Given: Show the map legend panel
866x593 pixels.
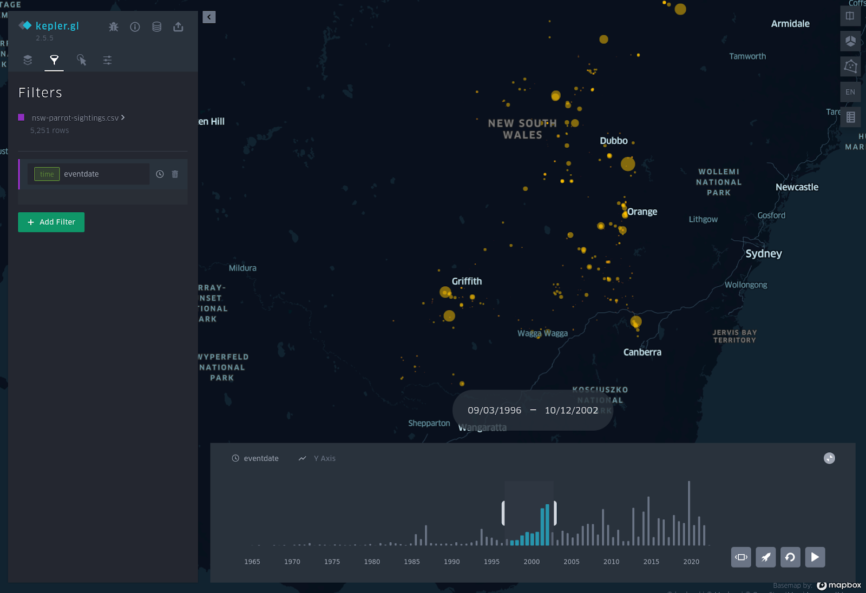Looking at the screenshot, I should 850,117.
